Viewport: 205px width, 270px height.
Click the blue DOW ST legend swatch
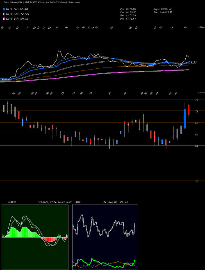pyautogui.click(x=5, y=9)
